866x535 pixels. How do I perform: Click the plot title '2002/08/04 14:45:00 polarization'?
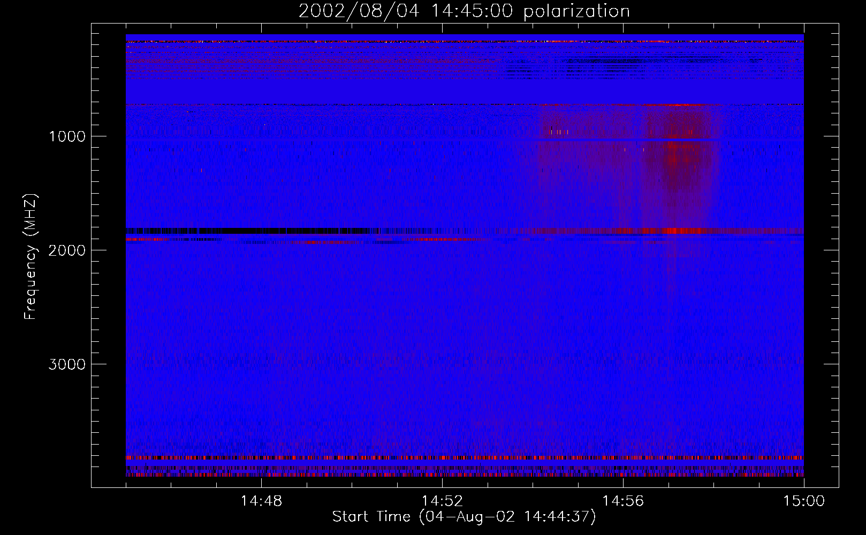(x=464, y=11)
